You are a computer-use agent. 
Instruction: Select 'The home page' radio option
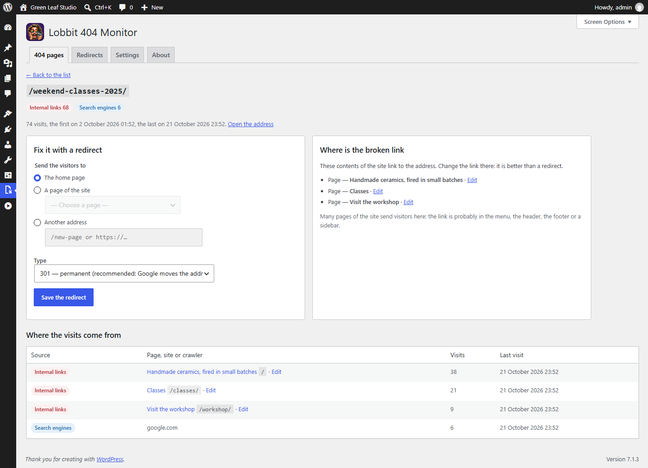[x=37, y=178]
